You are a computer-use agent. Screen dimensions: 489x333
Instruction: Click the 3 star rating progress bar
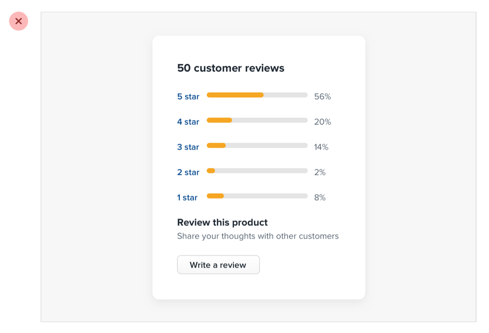tap(257, 145)
